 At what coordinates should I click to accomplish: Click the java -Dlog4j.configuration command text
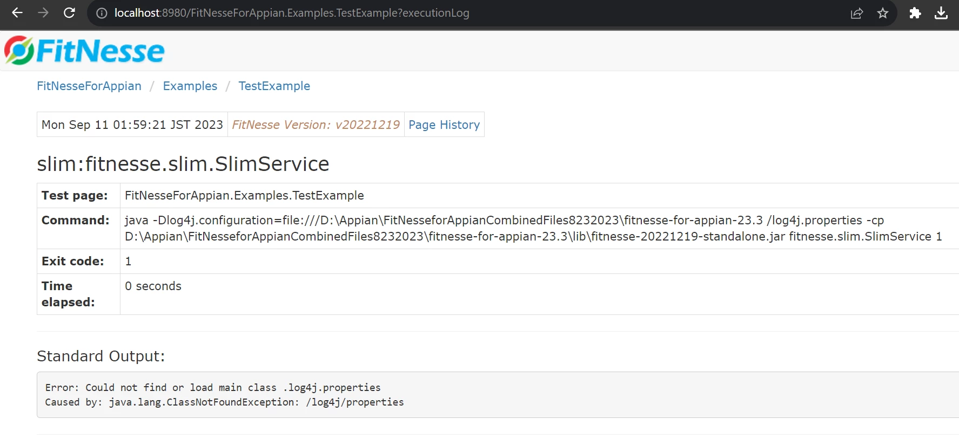[x=533, y=228]
